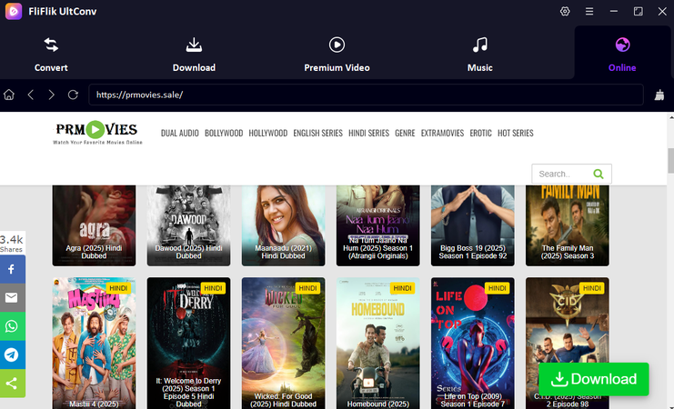The height and width of the screenshot is (409, 674).
Task: Click HINDI badge on Mastiii 4 poster
Action: click(x=118, y=288)
